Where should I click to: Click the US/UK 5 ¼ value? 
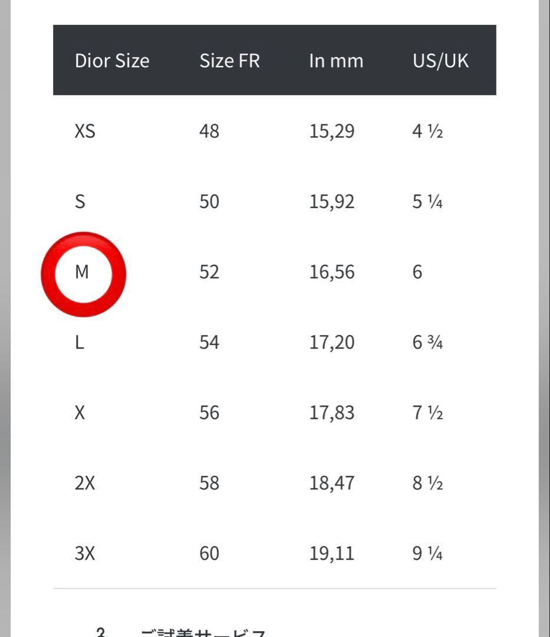point(427,202)
